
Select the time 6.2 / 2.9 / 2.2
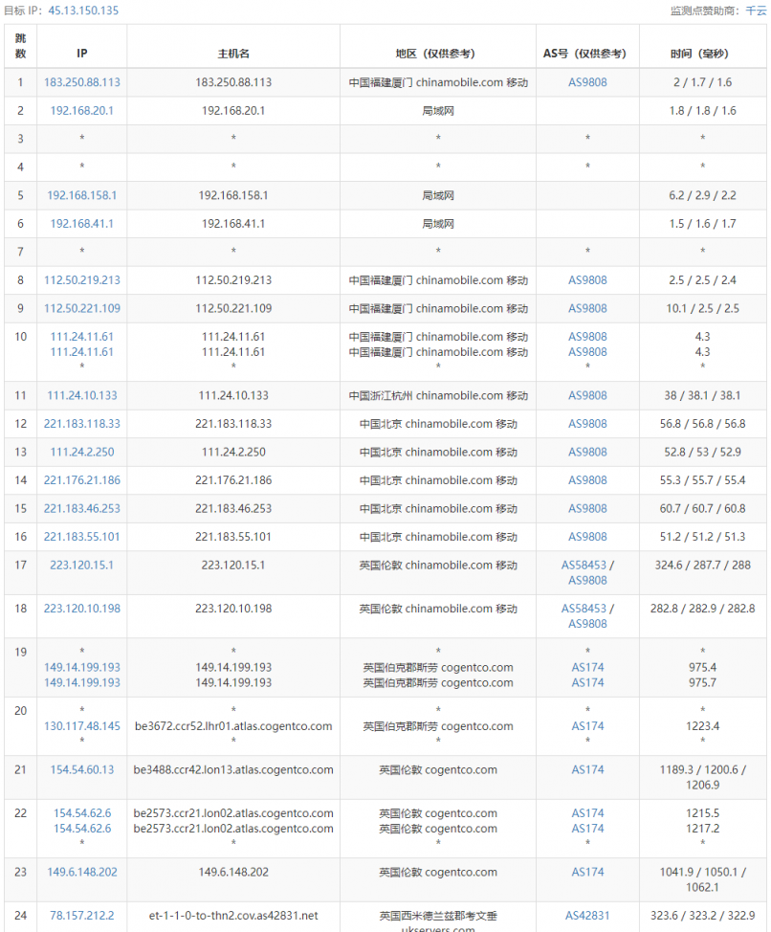(x=703, y=195)
